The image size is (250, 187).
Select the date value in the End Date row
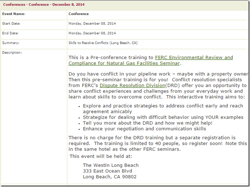click(x=92, y=33)
